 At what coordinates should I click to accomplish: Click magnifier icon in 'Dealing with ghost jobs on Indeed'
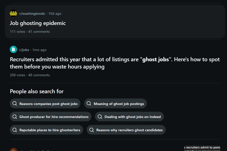tap(100, 116)
